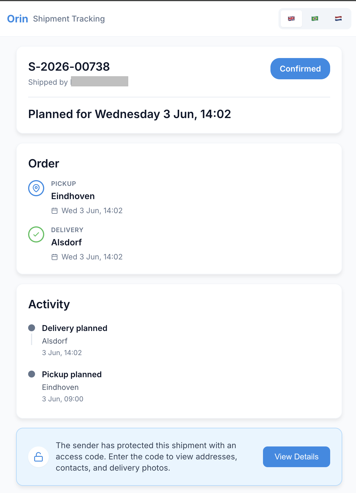Click the Shipment Tracking header title

tap(69, 19)
